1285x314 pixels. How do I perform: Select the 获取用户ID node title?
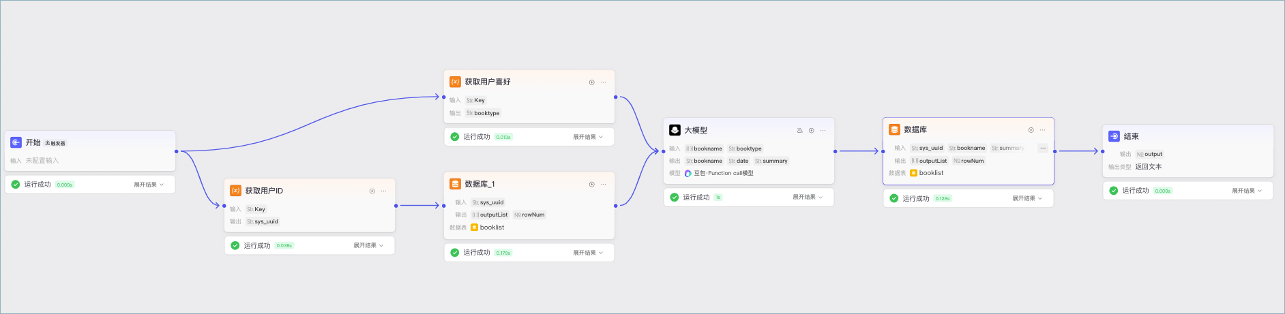(x=264, y=191)
